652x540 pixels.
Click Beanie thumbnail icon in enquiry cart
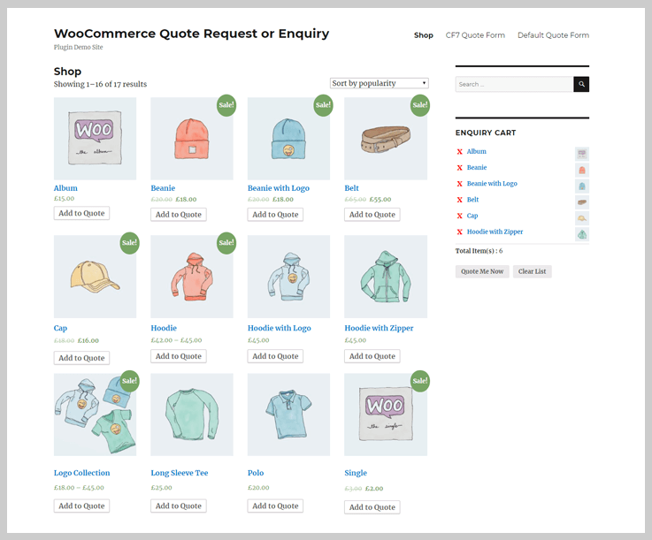[x=582, y=170]
